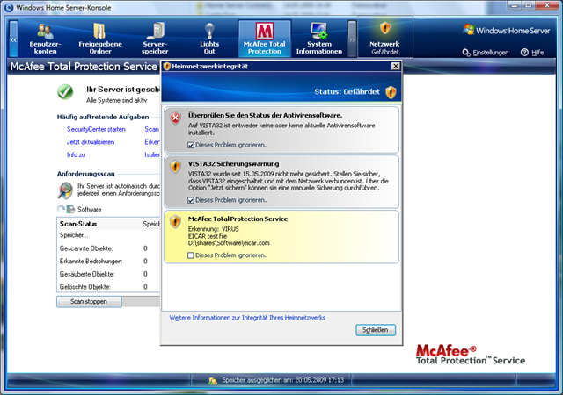Select the McAfee Total Protection tab
This screenshot has width=563, height=395.
click(265, 39)
